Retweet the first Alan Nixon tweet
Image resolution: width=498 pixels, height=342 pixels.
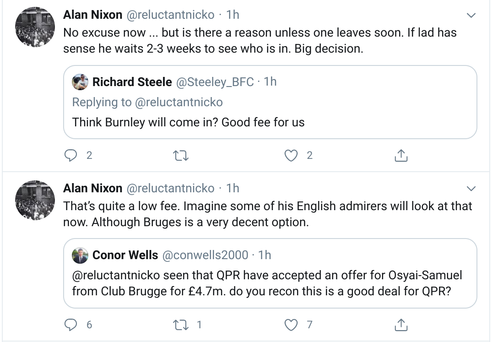click(181, 156)
